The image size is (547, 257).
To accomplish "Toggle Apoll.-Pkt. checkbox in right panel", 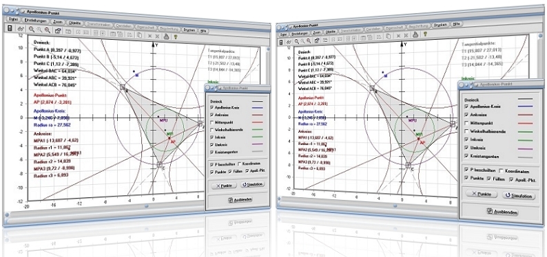I will point(511,179).
